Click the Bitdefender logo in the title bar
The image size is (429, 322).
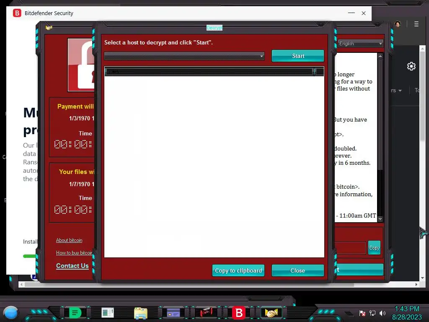[17, 13]
